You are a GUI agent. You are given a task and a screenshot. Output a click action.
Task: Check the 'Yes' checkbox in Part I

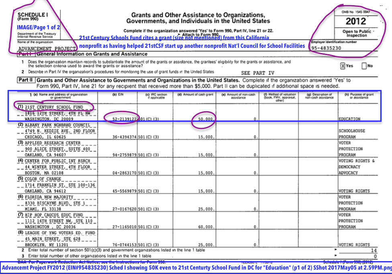(x=343, y=66)
